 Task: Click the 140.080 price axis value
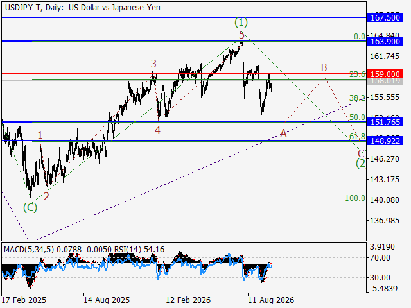tap(385, 200)
